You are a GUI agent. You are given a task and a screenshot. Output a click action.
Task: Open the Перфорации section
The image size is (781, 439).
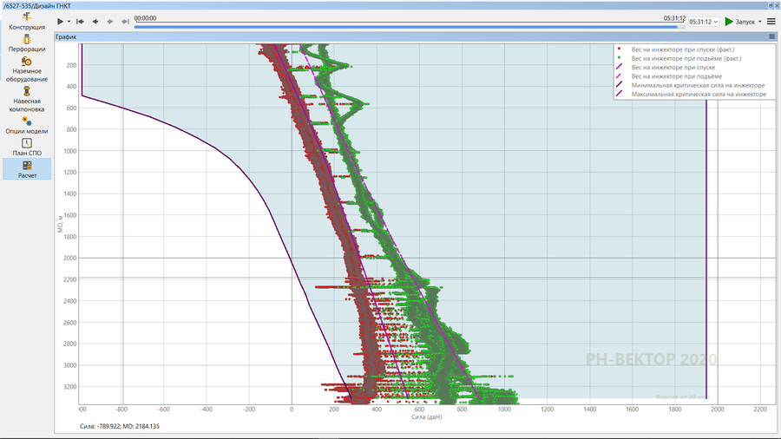pyautogui.click(x=26, y=44)
